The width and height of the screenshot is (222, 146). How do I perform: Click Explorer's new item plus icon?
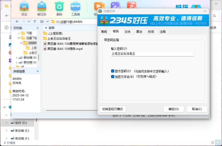click(6, 27)
